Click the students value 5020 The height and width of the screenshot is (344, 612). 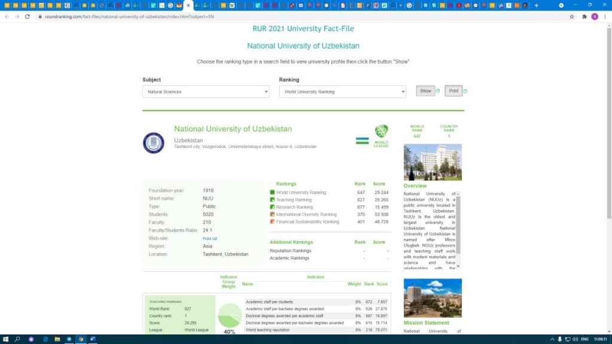208,214
